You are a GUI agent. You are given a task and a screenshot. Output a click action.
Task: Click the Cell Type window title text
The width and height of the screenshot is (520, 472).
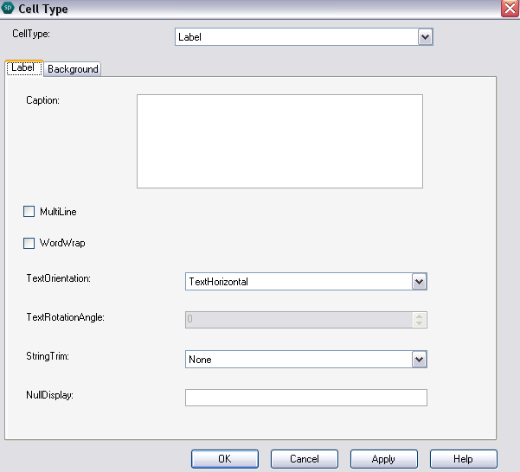[x=43, y=9]
